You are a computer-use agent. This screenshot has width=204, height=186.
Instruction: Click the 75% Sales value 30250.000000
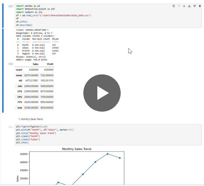click(x=31, y=102)
